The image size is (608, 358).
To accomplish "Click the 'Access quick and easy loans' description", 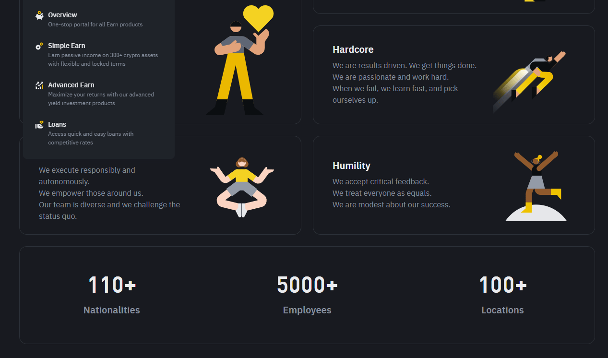I will 91,138.
